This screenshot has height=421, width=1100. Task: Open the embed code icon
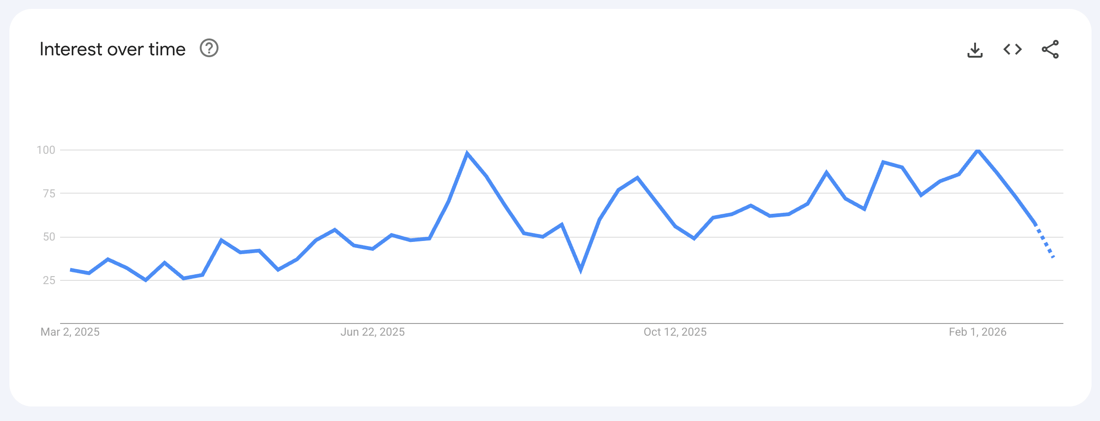(x=1012, y=49)
